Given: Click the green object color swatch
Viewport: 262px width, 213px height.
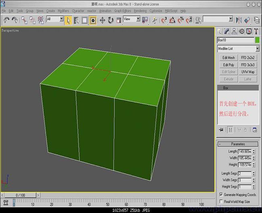Looking at the screenshot, I should [257, 40].
